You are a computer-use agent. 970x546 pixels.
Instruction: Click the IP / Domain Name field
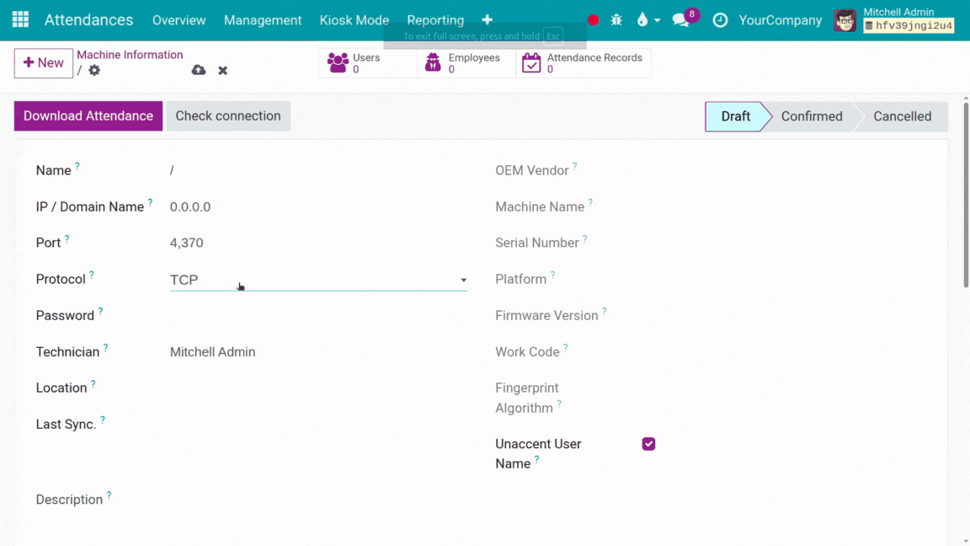click(x=318, y=206)
